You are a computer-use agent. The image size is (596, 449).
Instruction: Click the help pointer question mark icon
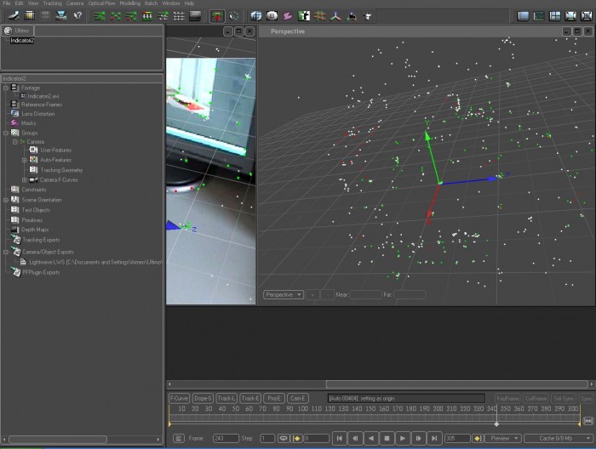coord(77,16)
